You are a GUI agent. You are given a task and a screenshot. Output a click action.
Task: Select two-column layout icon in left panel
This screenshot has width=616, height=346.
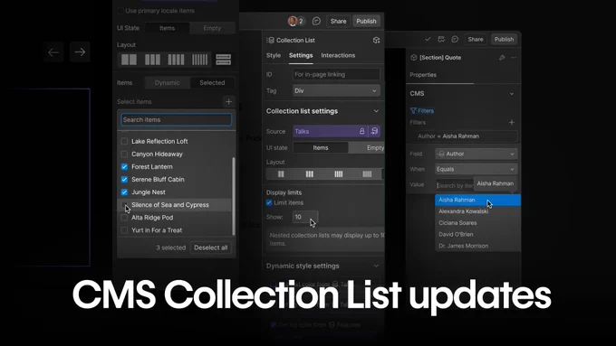click(x=129, y=60)
